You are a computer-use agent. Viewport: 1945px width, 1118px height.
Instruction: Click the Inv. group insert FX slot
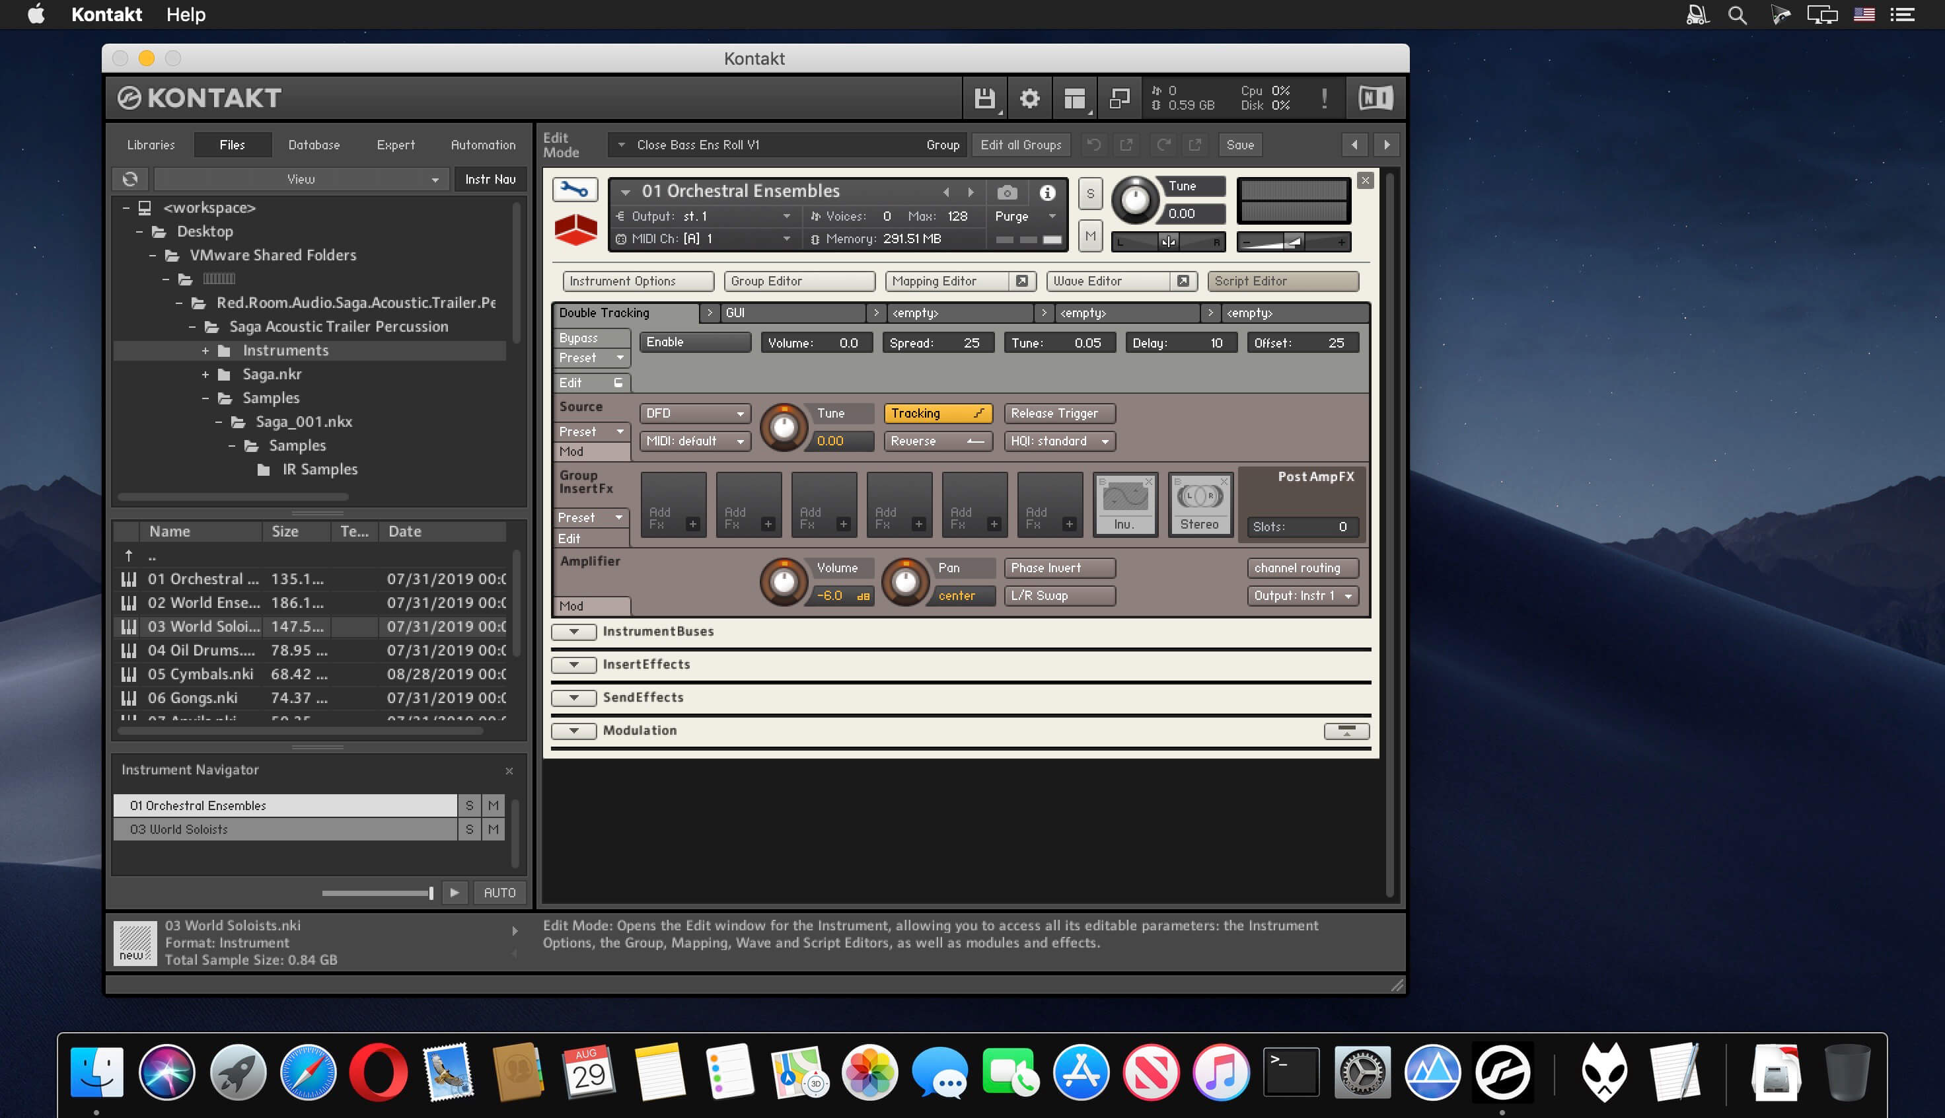coord(1124,503)
